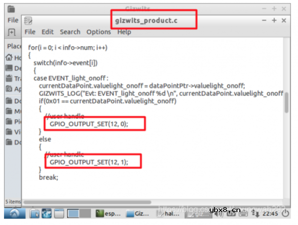The height and width of the screenshot is (225, 298).
Task: Minimize the gizwits_product.c editor window
Action: tap(264, 20)
